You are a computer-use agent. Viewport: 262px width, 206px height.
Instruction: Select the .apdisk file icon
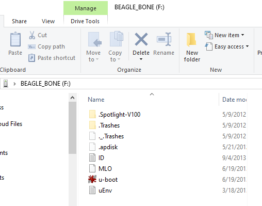pyautogui.click(x=92, y=147)
